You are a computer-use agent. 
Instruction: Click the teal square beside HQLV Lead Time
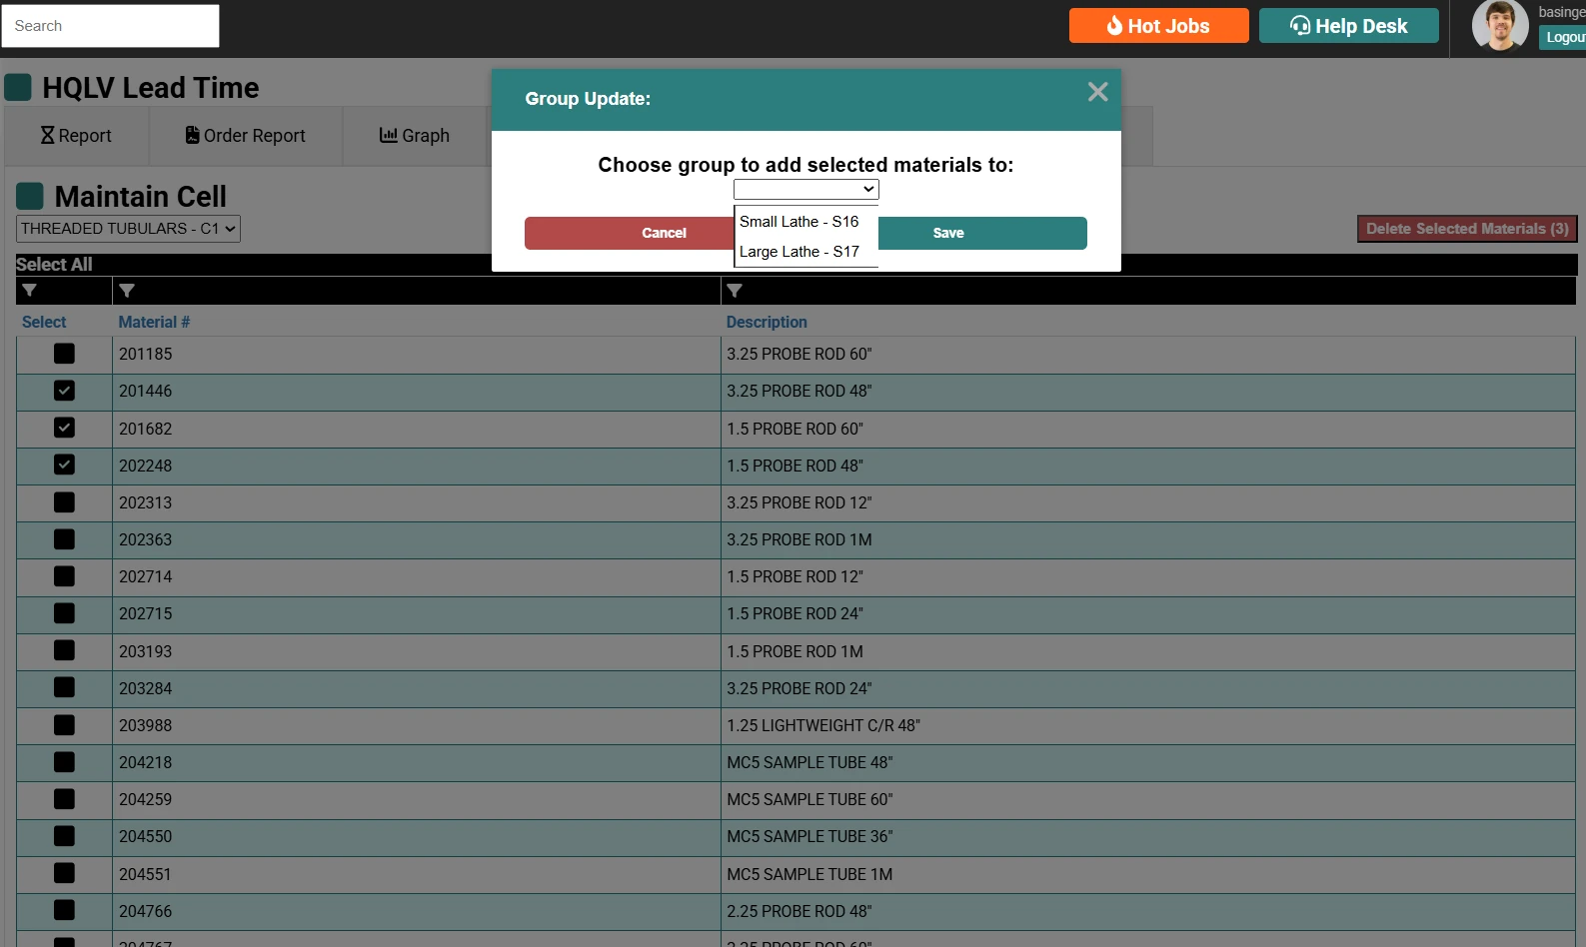click(x=18, y=87)
